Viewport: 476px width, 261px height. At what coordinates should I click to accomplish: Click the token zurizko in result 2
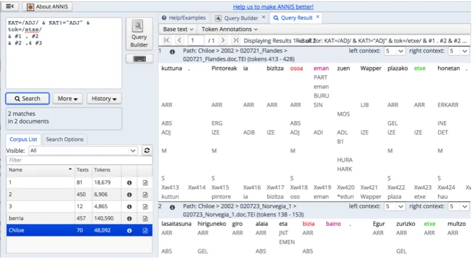(x=406, y=223)
